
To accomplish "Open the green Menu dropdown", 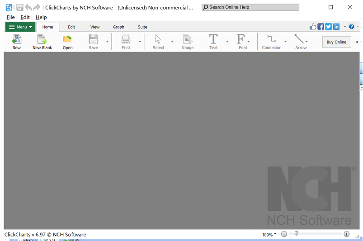I will (x=20, y=27).
